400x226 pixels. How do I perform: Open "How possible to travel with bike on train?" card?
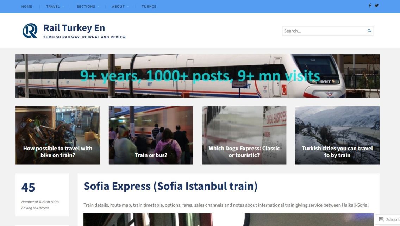[58, 136]
